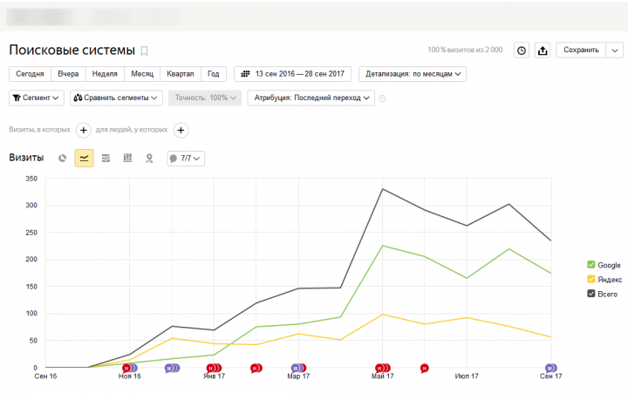Click the 100% визитов из 2 000 text

tap(465, 50)
